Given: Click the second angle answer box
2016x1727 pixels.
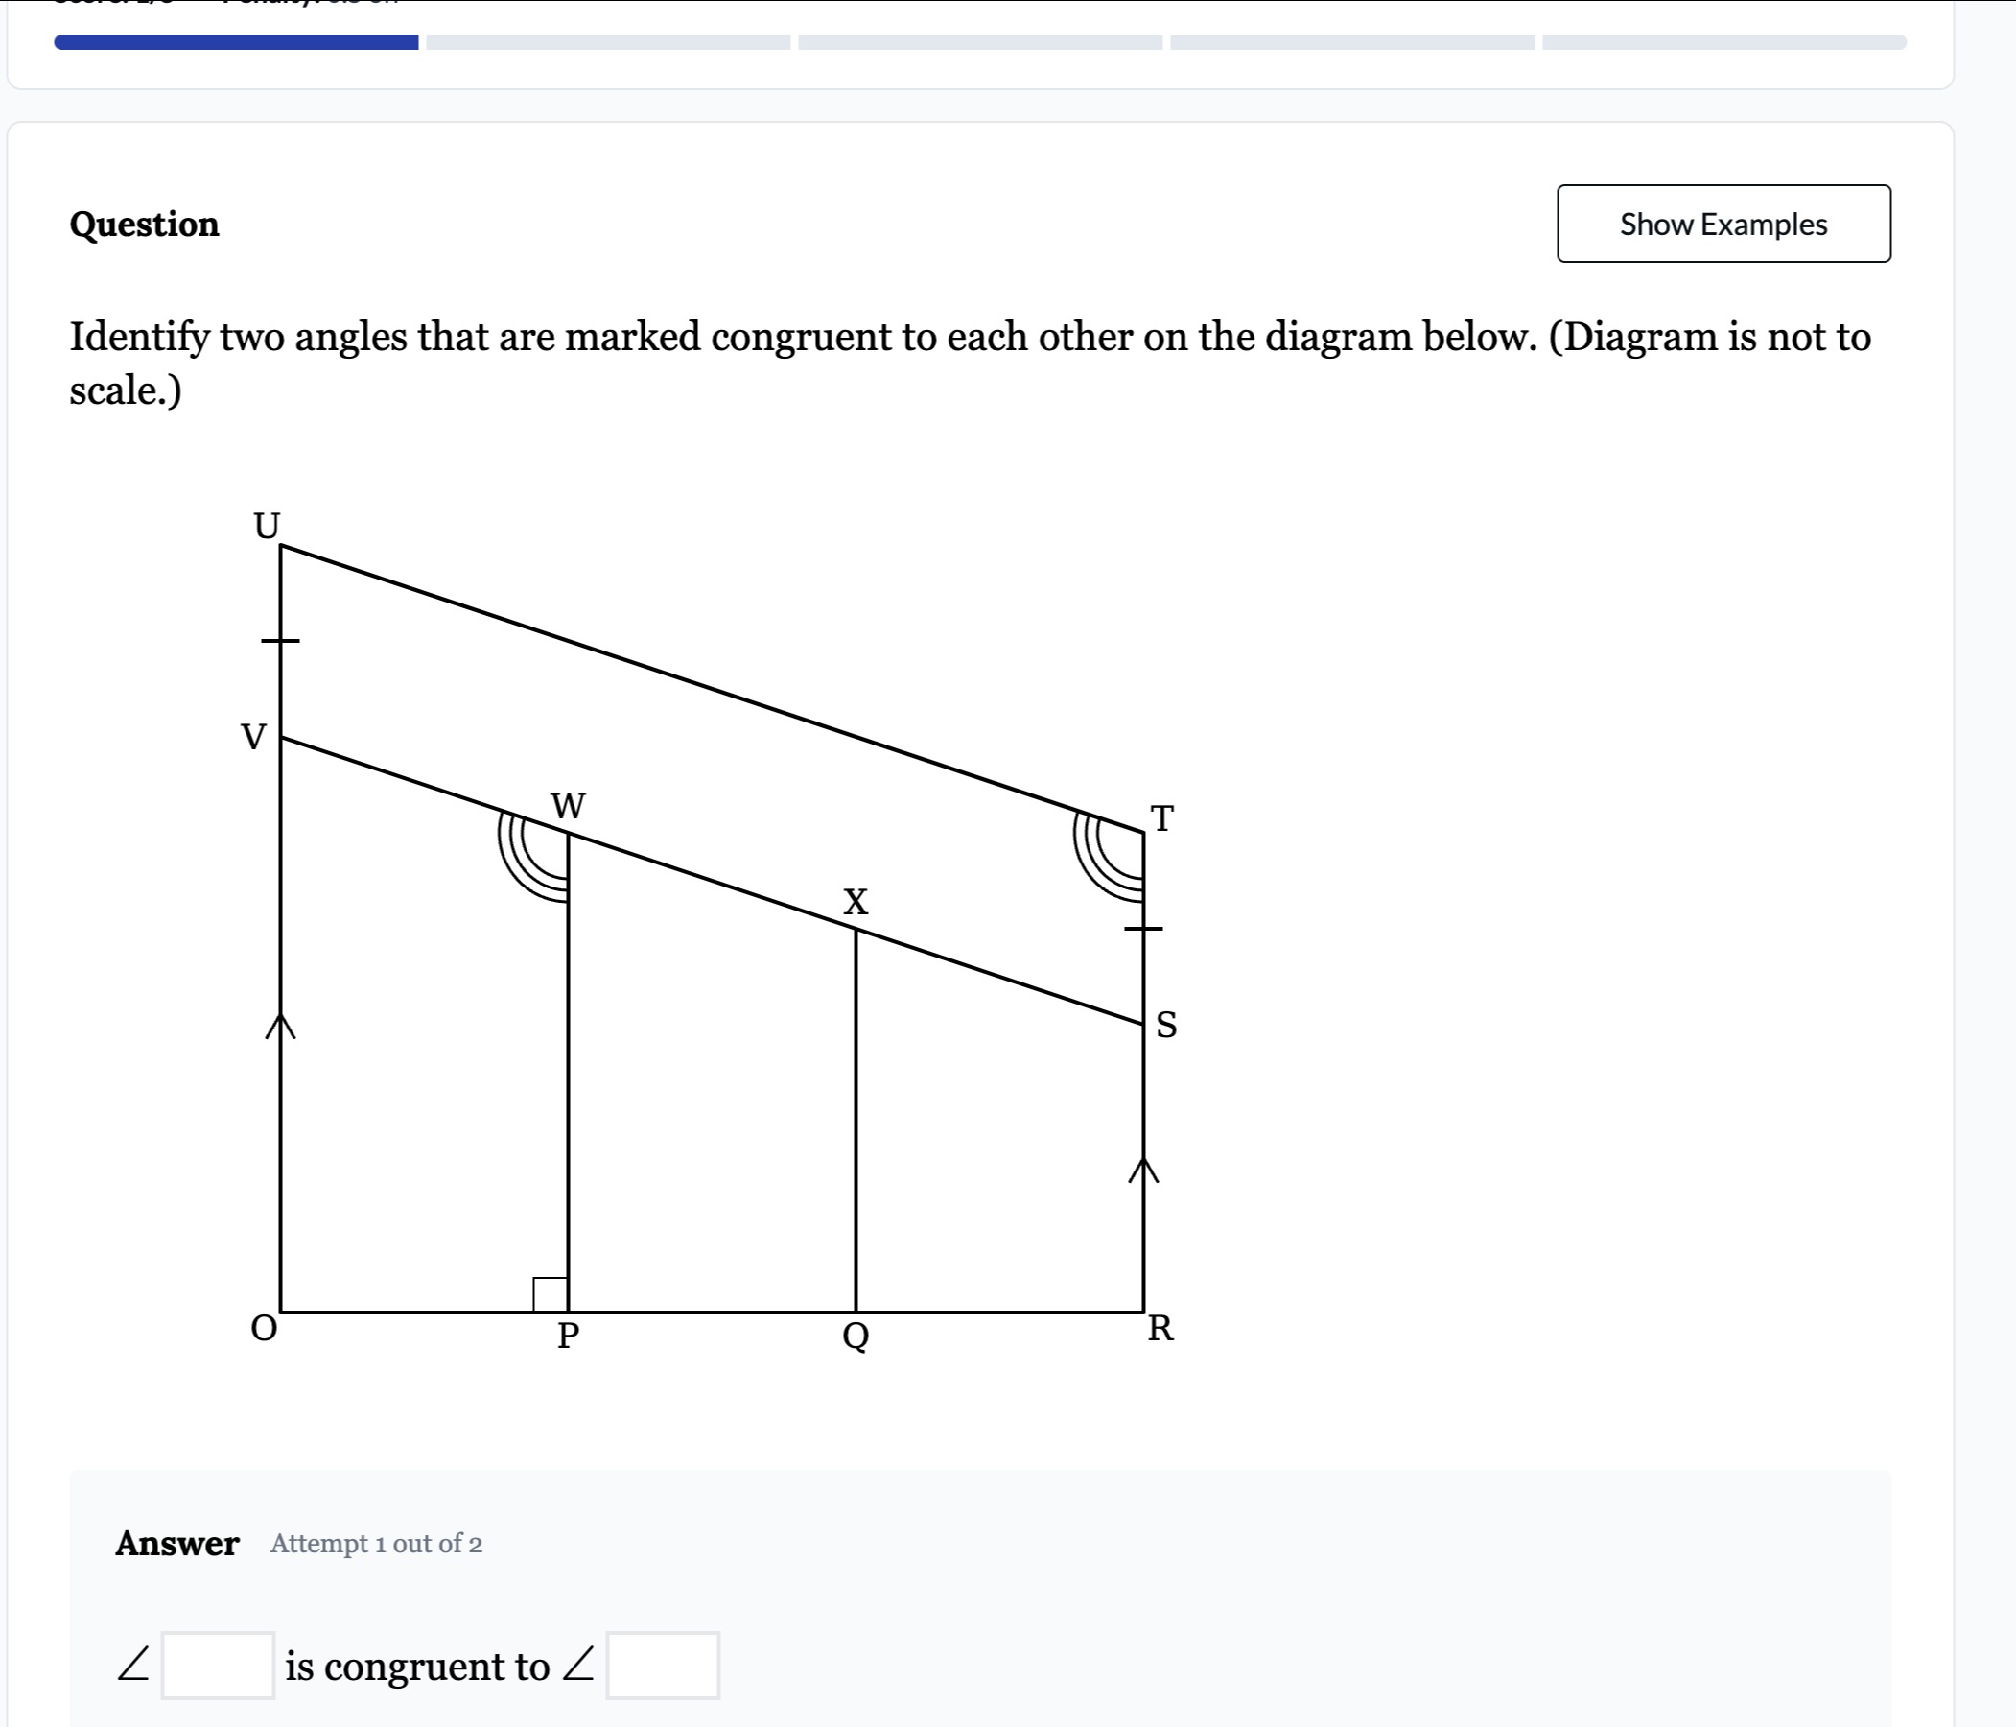Looking at the screenshot, I should pos(663,1666).
